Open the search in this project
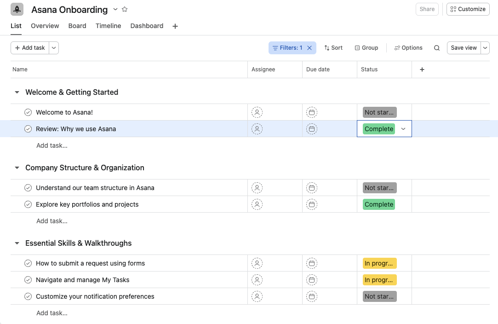This screenshot has height=324, width=498. [436, 47]
